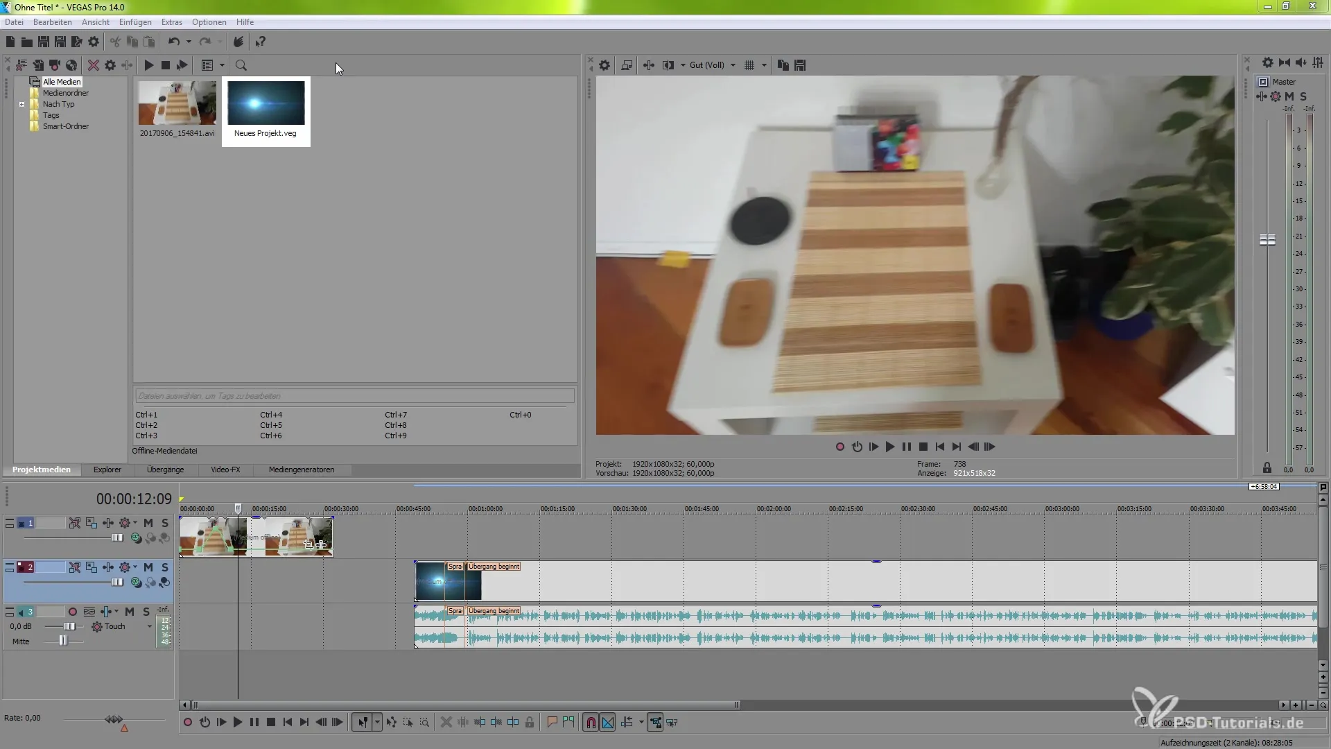Open media views dropdown arrow
This screenshot has height=749, width=1331.
223,65
